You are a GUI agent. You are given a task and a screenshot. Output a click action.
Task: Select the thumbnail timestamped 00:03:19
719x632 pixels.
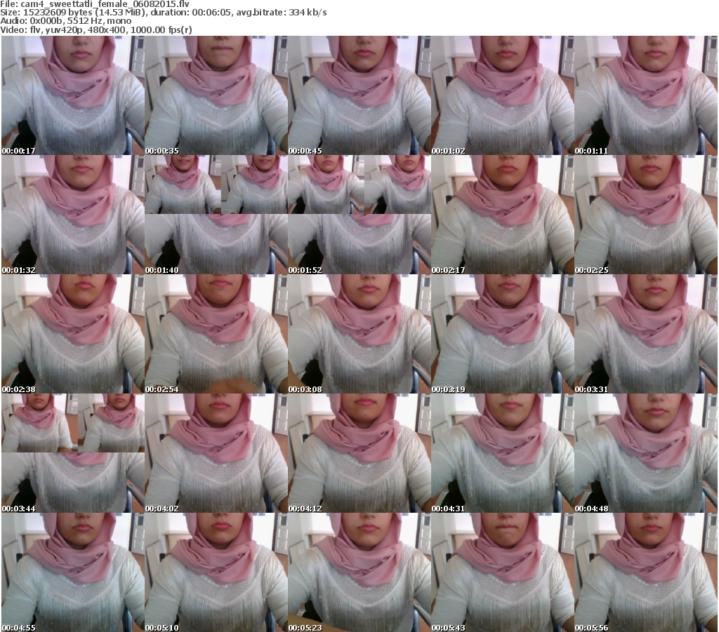pyautogui.click(x=503, y=334)
